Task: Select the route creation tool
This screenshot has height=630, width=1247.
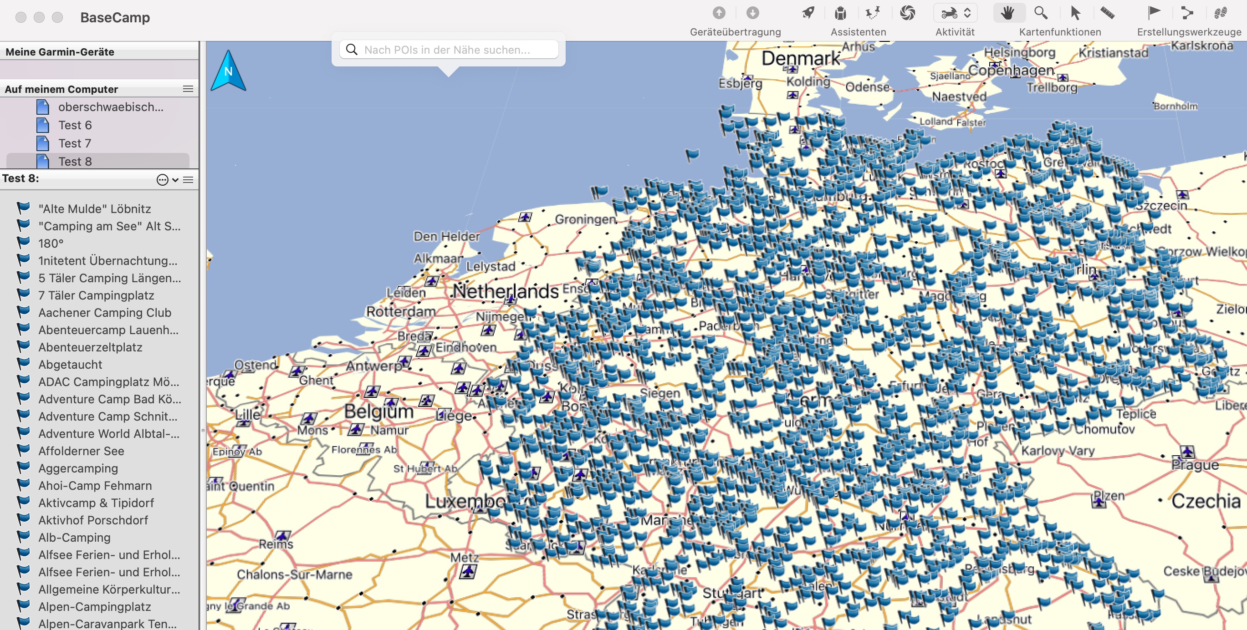Action: point(1187,13)
